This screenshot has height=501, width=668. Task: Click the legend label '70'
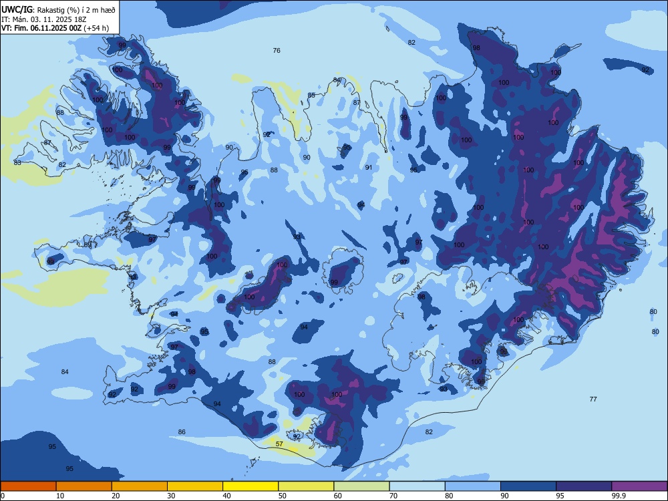click(393, 496)
